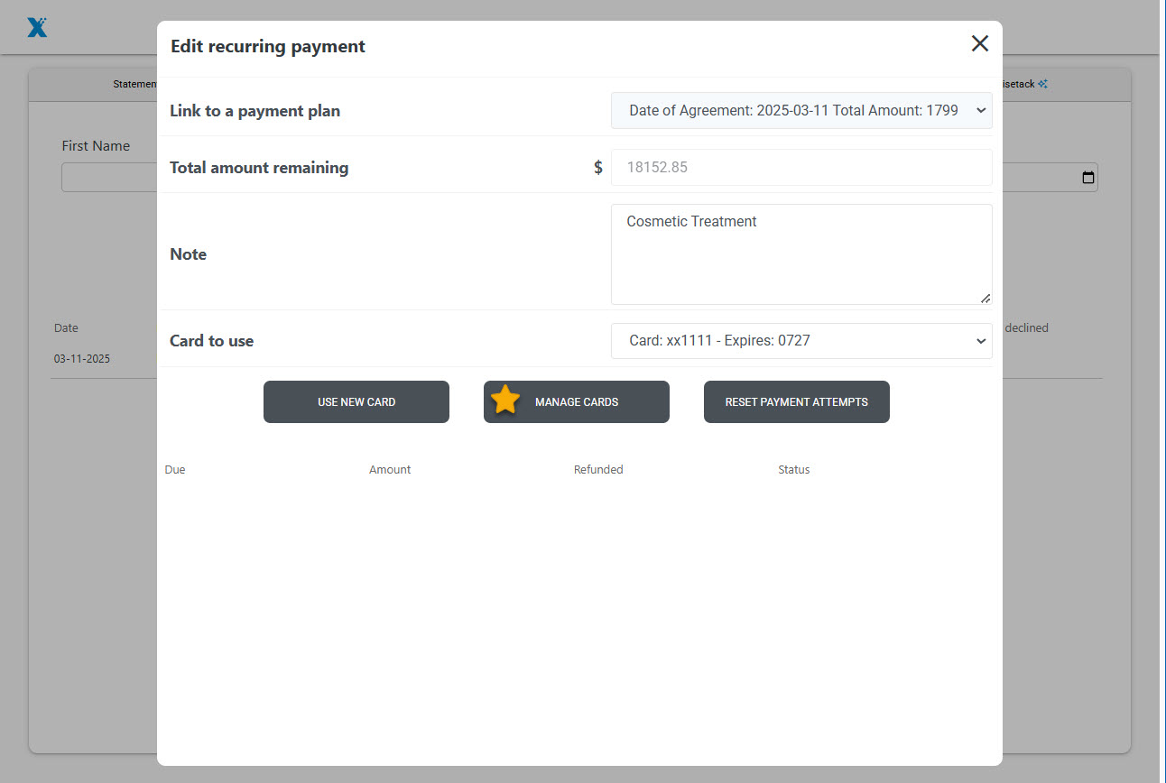
Task: Open the Link to a payment plan dropdown
Action: point(801,110)
